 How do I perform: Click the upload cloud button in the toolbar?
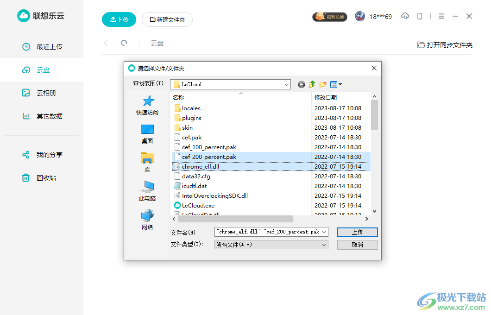(119, 19)
